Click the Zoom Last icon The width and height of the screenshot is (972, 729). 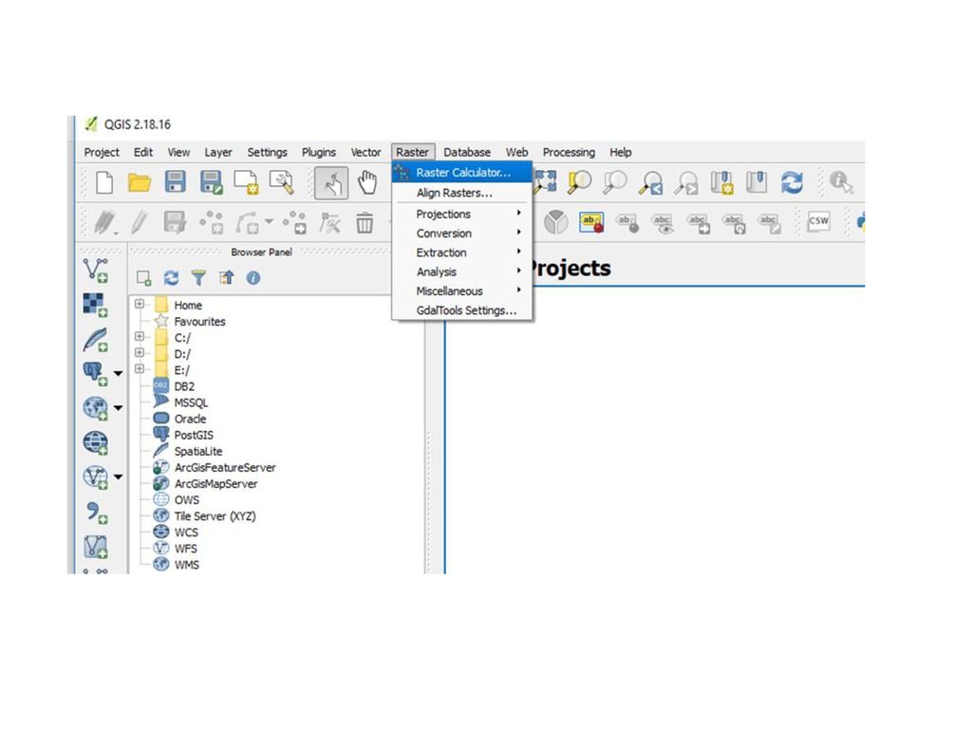[651, 183]
